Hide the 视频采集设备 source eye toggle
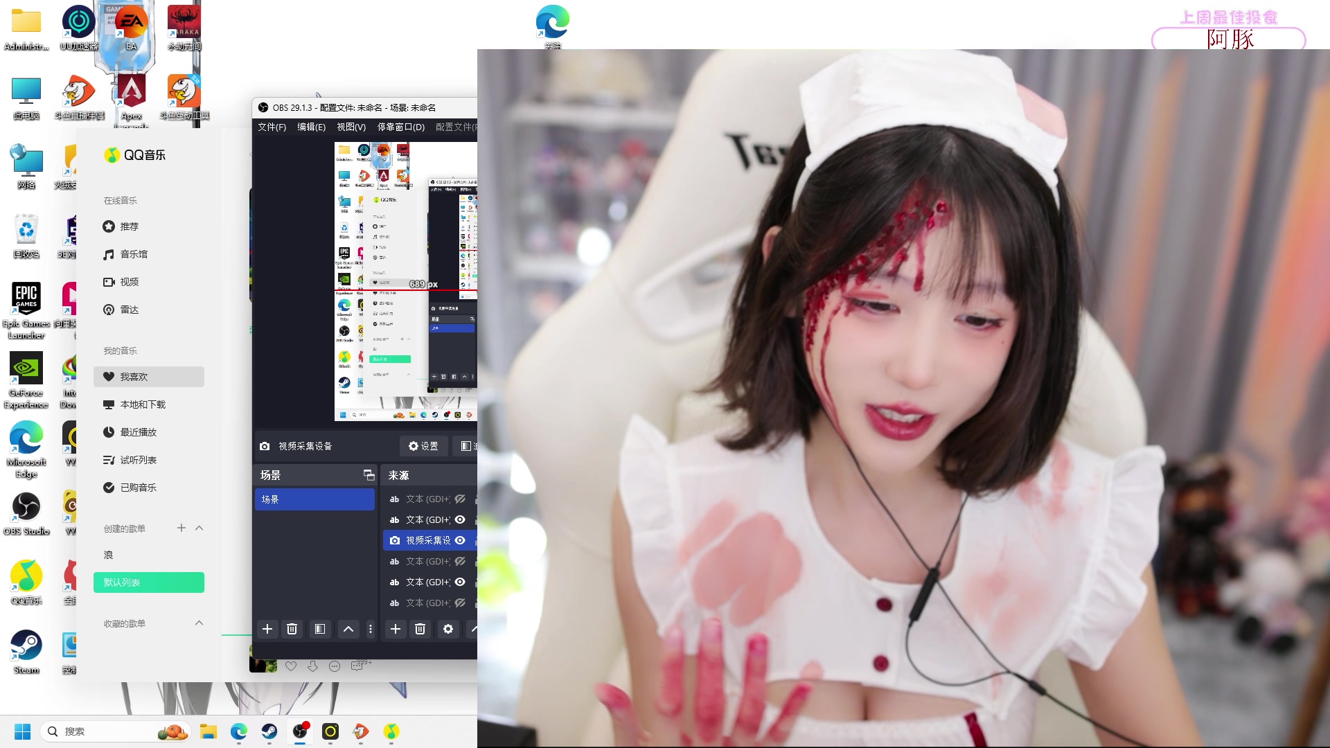 point(460,541)
